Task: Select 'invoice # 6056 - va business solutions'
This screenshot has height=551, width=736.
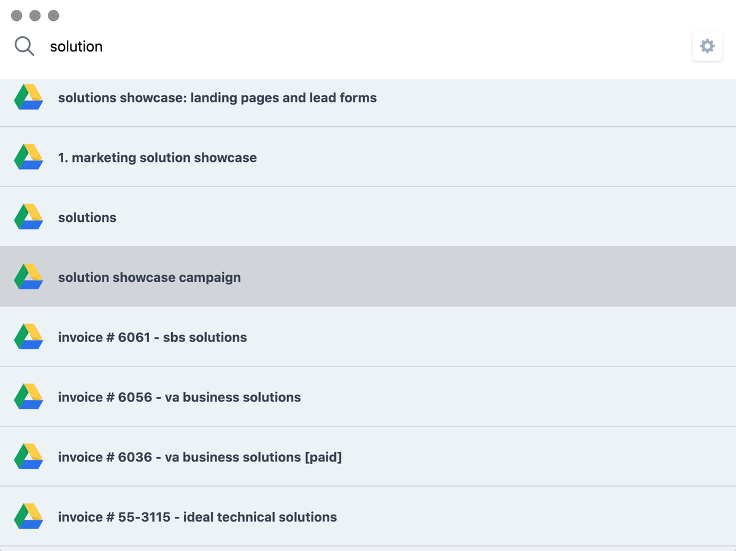Action: [x=368, y=397]
